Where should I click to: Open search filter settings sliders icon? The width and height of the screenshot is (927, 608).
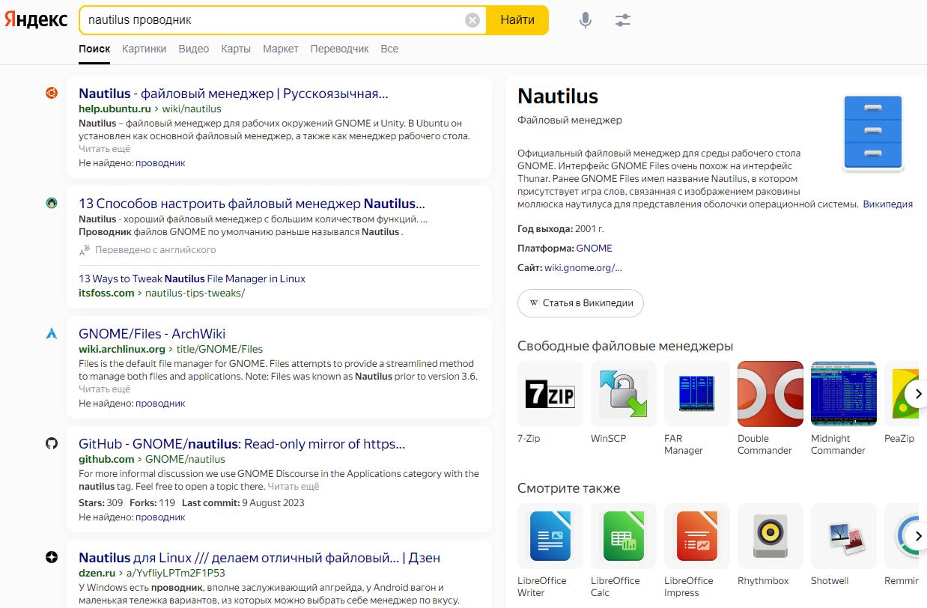click(623, 20)
